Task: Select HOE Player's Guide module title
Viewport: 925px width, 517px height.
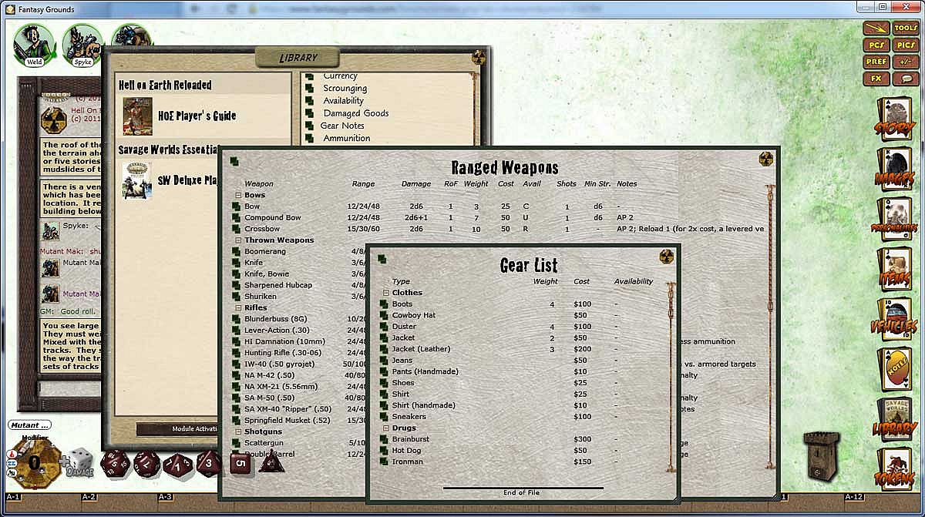Action: coord(197,116)
